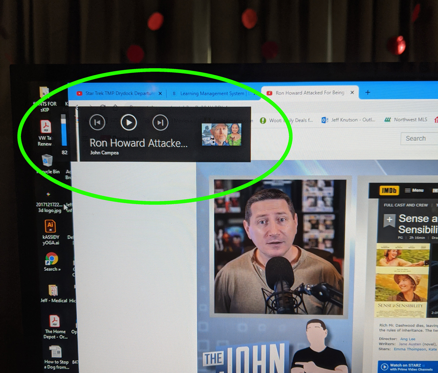Open the Jeff - Medical desktop folder
The height and width of the screenshot is (373, 438).
[x=53, y=293]
